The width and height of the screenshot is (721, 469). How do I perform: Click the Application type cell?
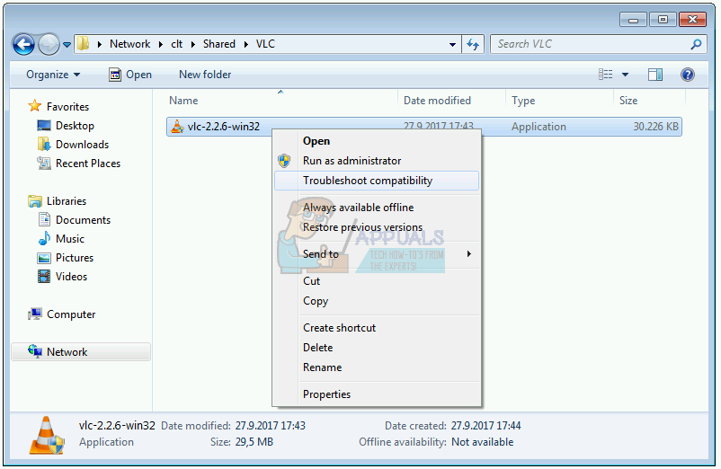539,127
